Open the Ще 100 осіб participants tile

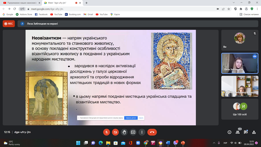(240, 109)
